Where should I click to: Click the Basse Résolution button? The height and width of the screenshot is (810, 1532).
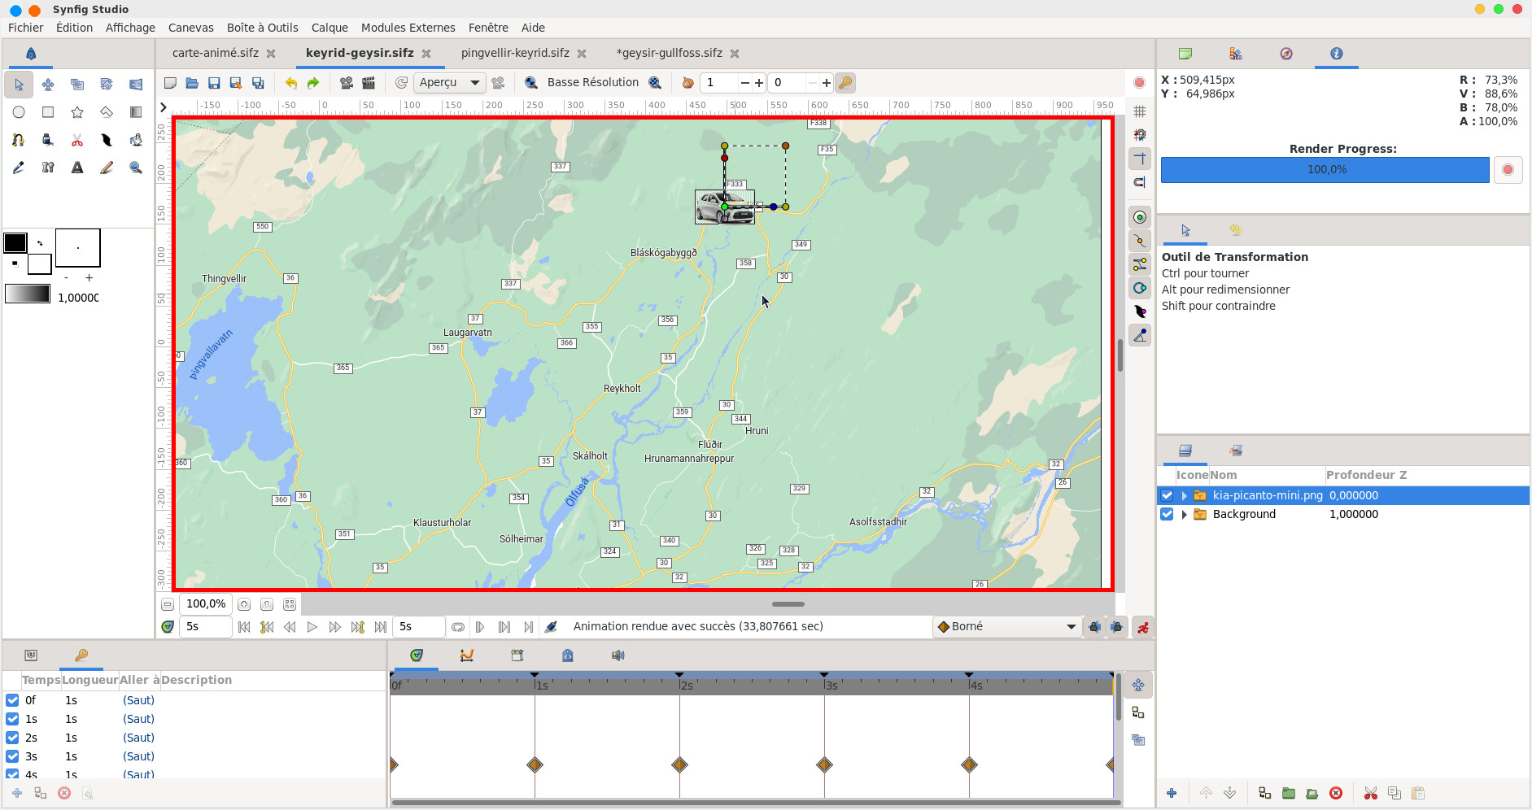[x=592, y=83]
